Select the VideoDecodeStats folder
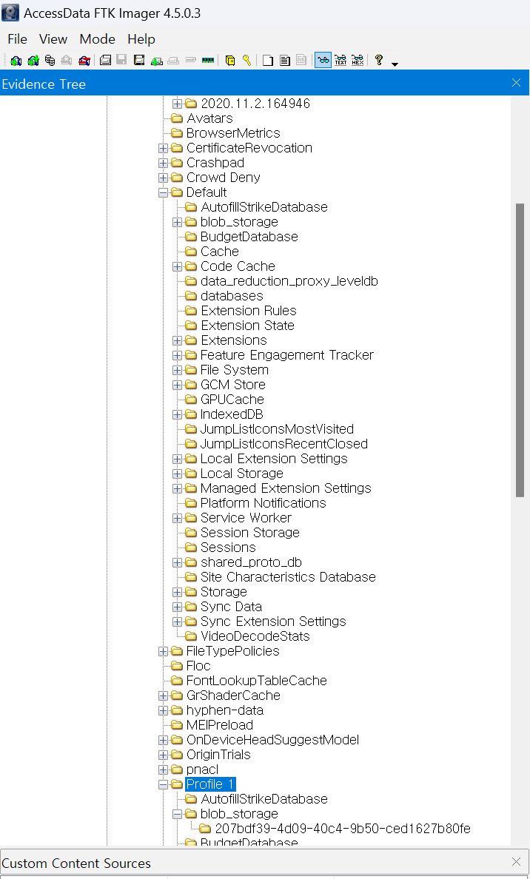The image size is (530, 879). (255, 636)
